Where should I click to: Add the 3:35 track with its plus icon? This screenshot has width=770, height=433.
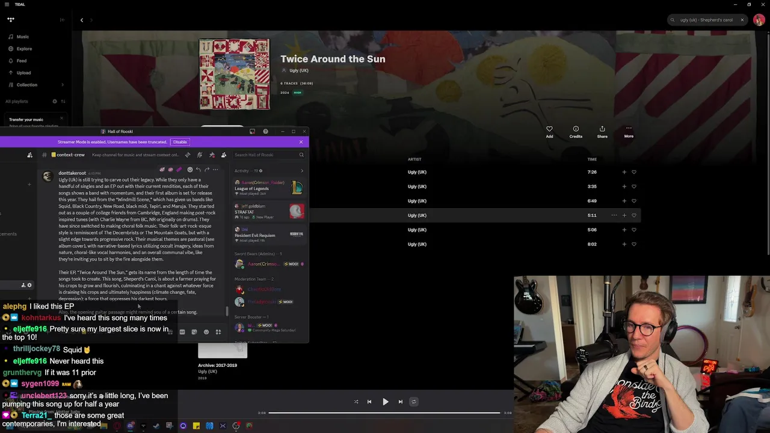pos(624,186)
